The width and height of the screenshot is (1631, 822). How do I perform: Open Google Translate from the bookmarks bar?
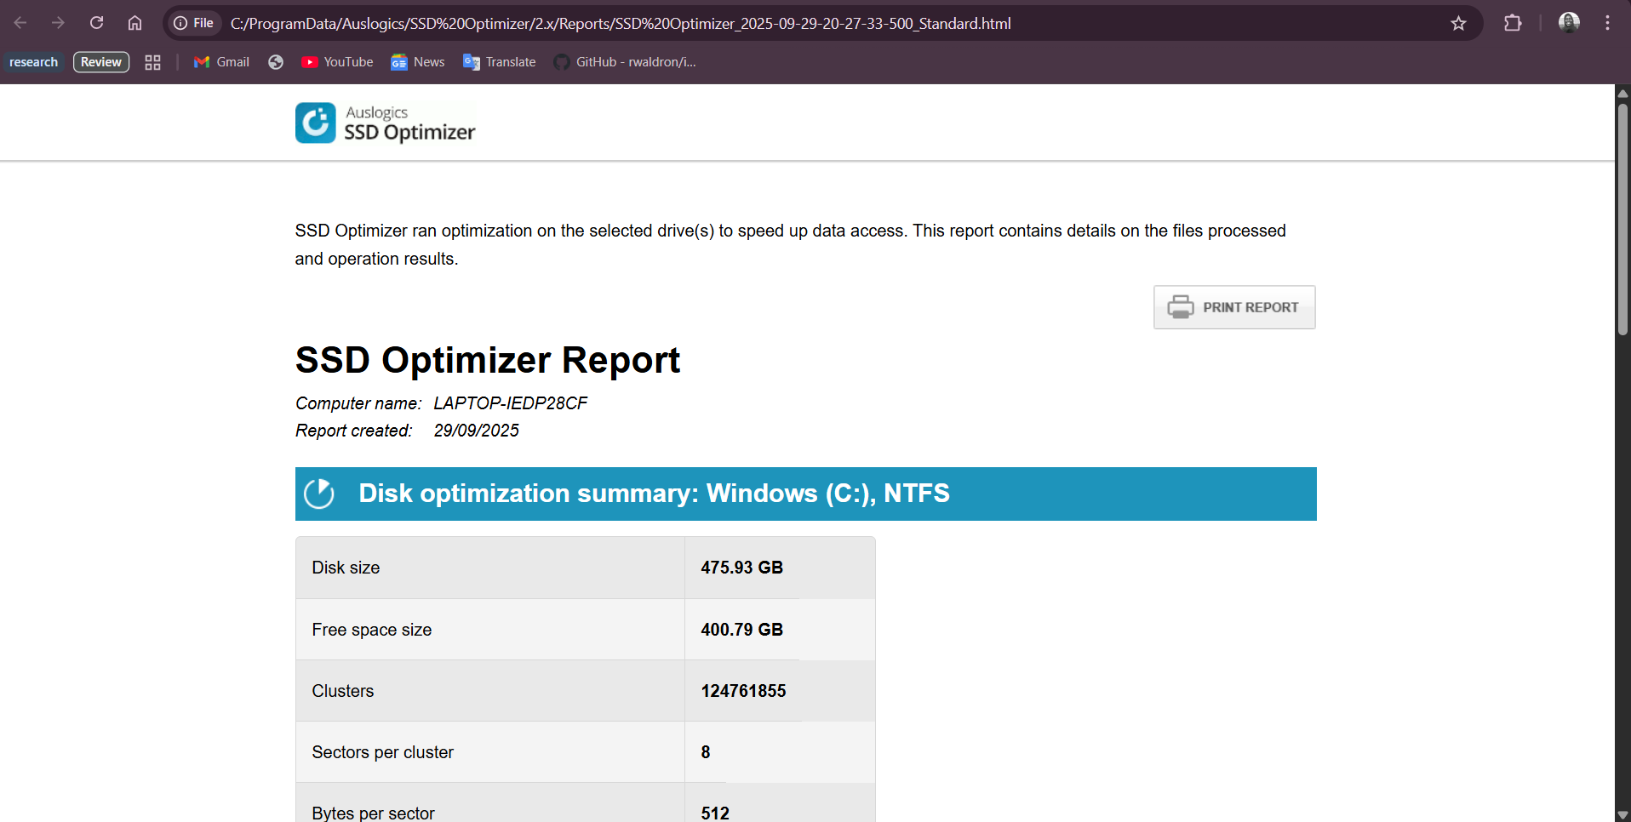[x=498, y=61]
